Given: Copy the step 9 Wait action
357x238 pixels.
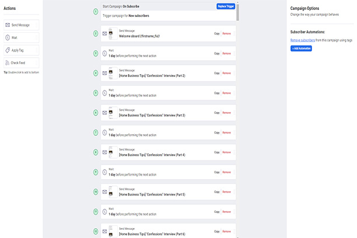Looking at the screenshot, I should (x=216, y=173).
